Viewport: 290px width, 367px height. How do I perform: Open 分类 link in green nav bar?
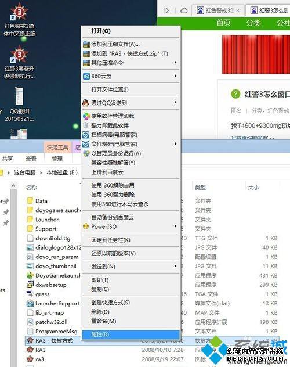pyautogui.click(x=253, y=23)
